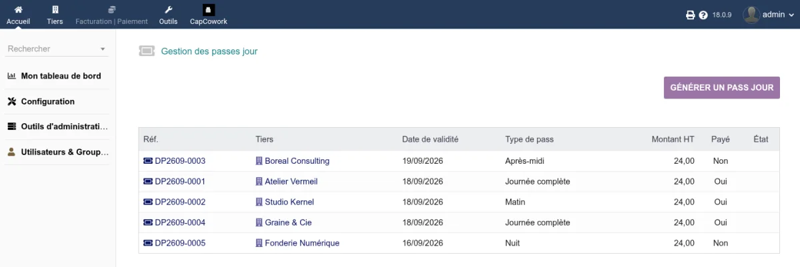The image size is (800, 267).
Task: Click the Payé column header
Action: (x=721, y=139)
